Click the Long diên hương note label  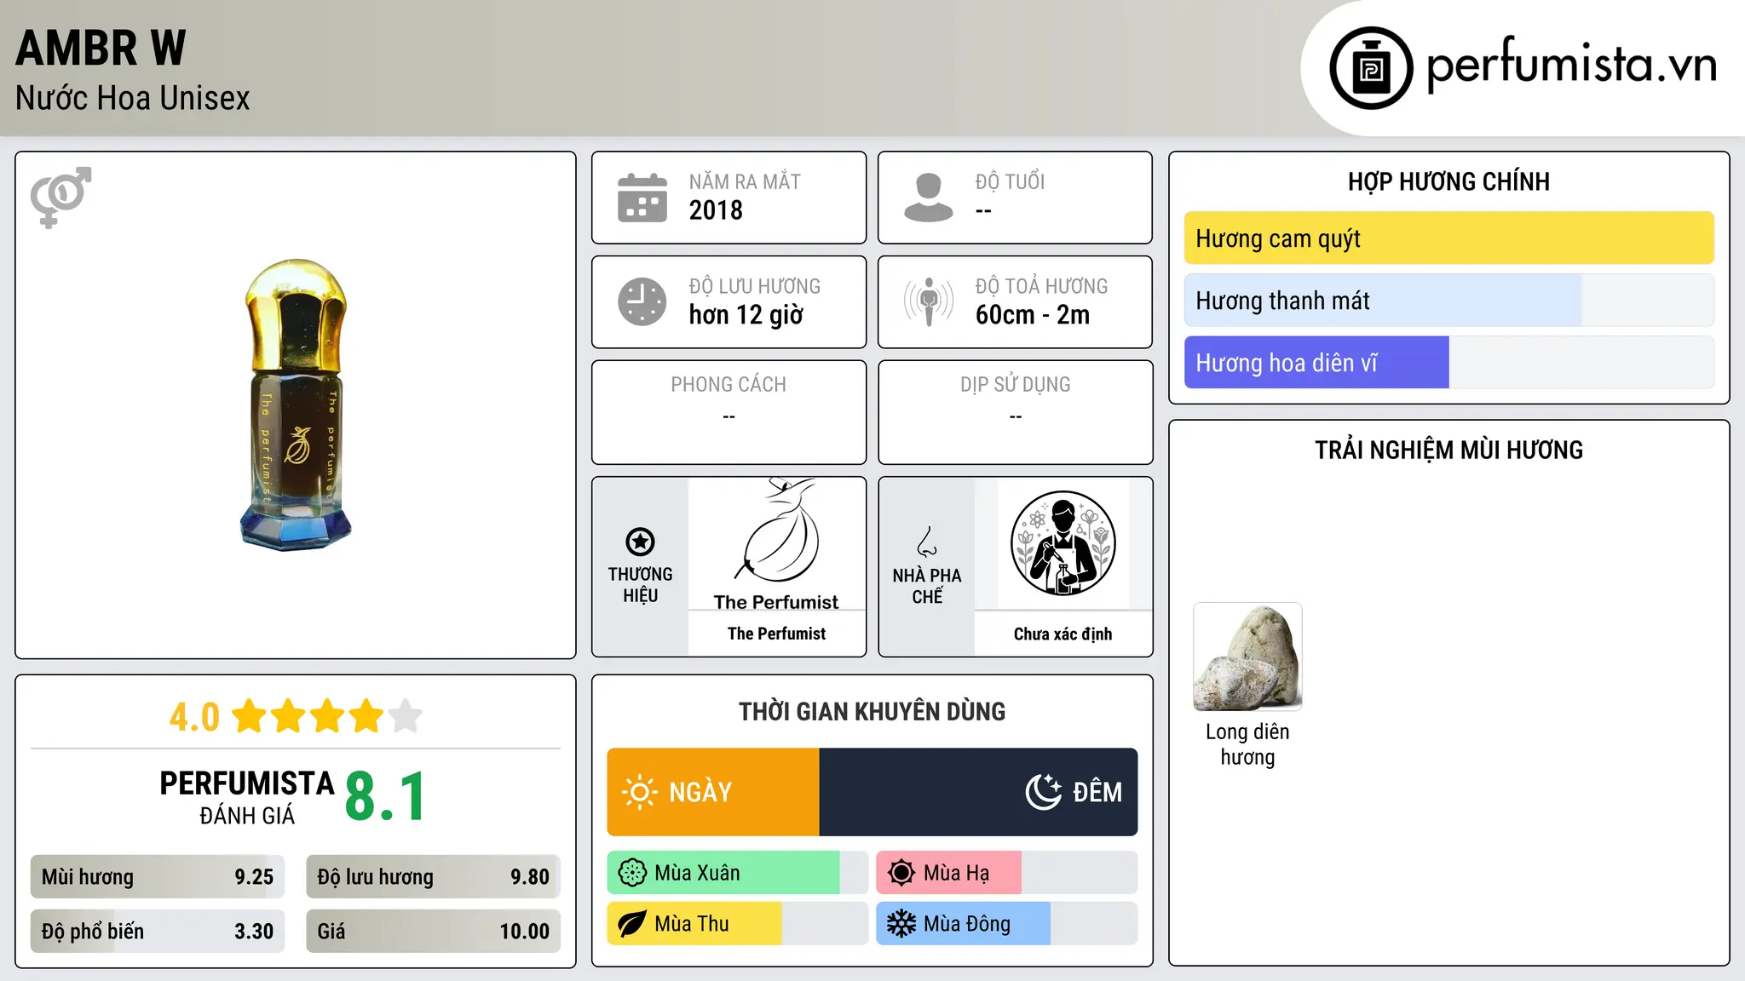pyautogui.click(x=1247, y=744)
